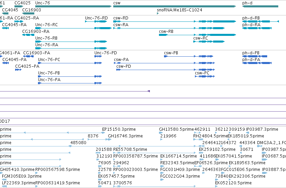
Task: Select snoRNA:Me18S-C1024 feature label
Action: [179, 10]
